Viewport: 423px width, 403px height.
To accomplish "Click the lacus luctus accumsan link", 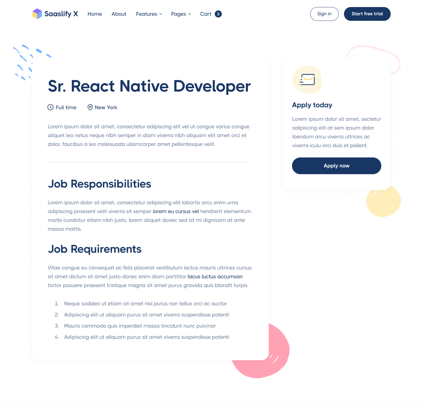I will [x=215, y=276].
